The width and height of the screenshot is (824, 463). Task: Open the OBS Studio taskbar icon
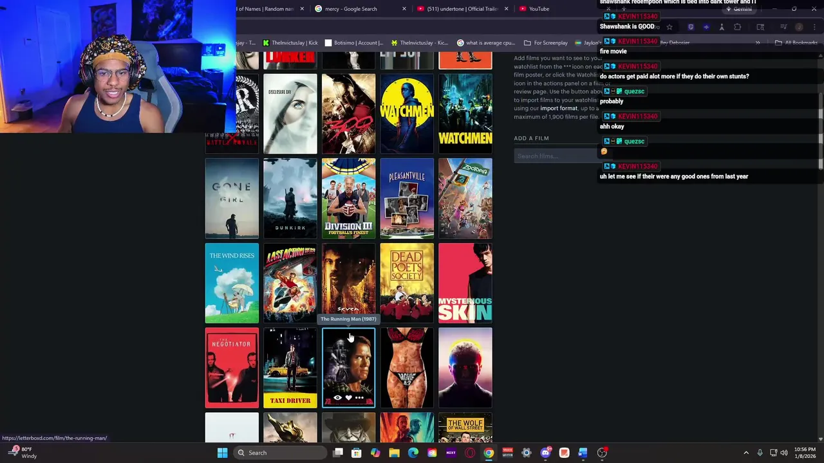click(602, 453)
